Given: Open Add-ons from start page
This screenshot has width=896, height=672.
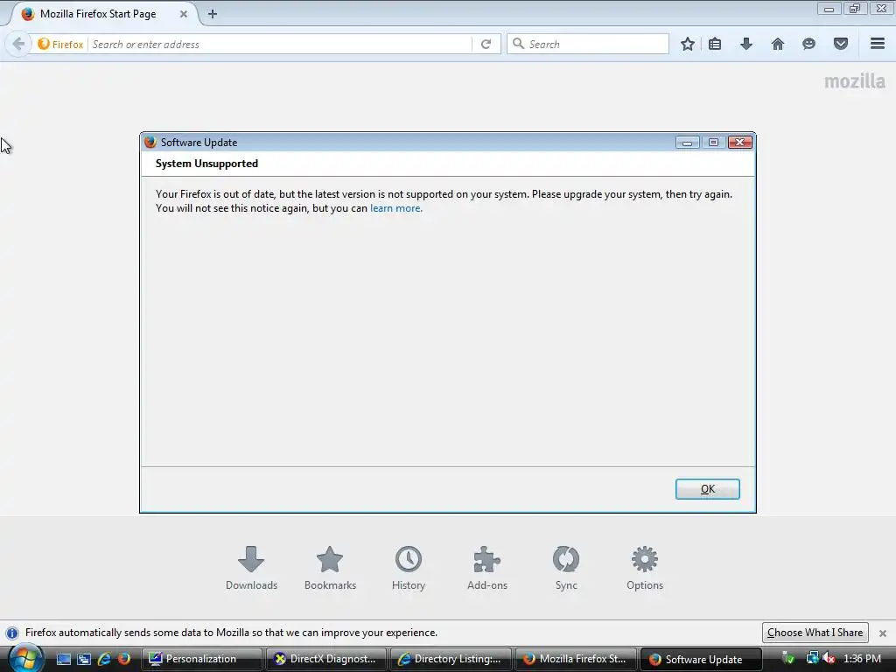Looking at the screenshot, I should point(487,568).
